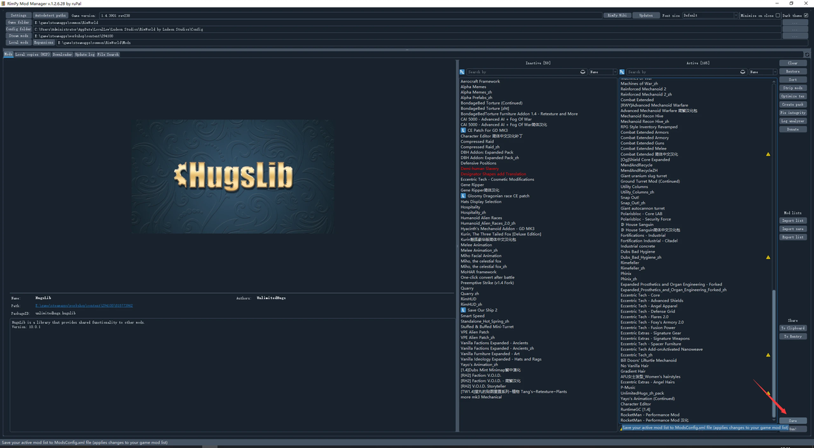Open the Downloader tab
This screenshot has width=814, height=448.
click(x=62, y=55)
